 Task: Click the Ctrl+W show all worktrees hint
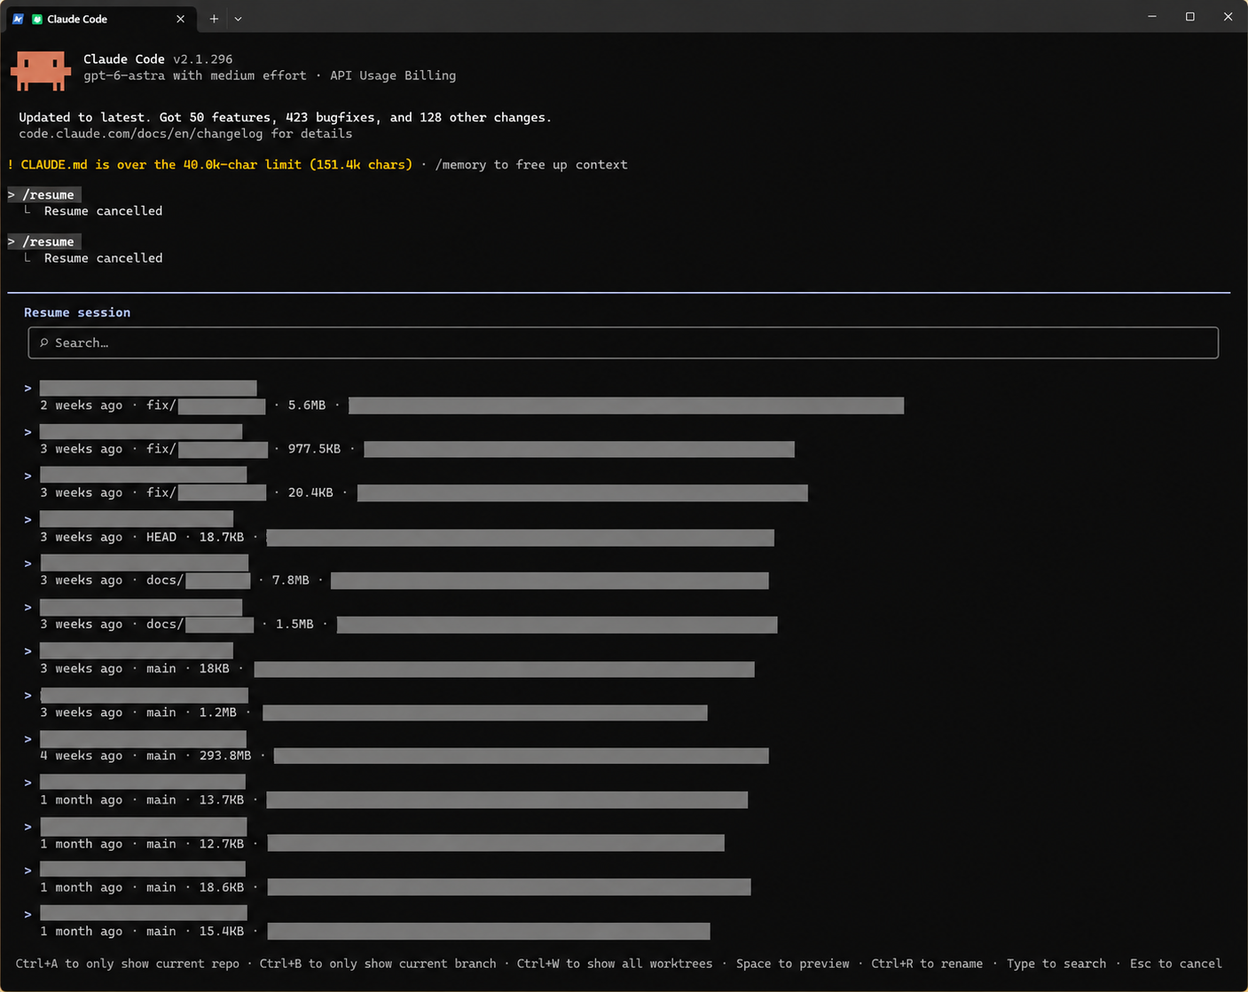[615, 964]
